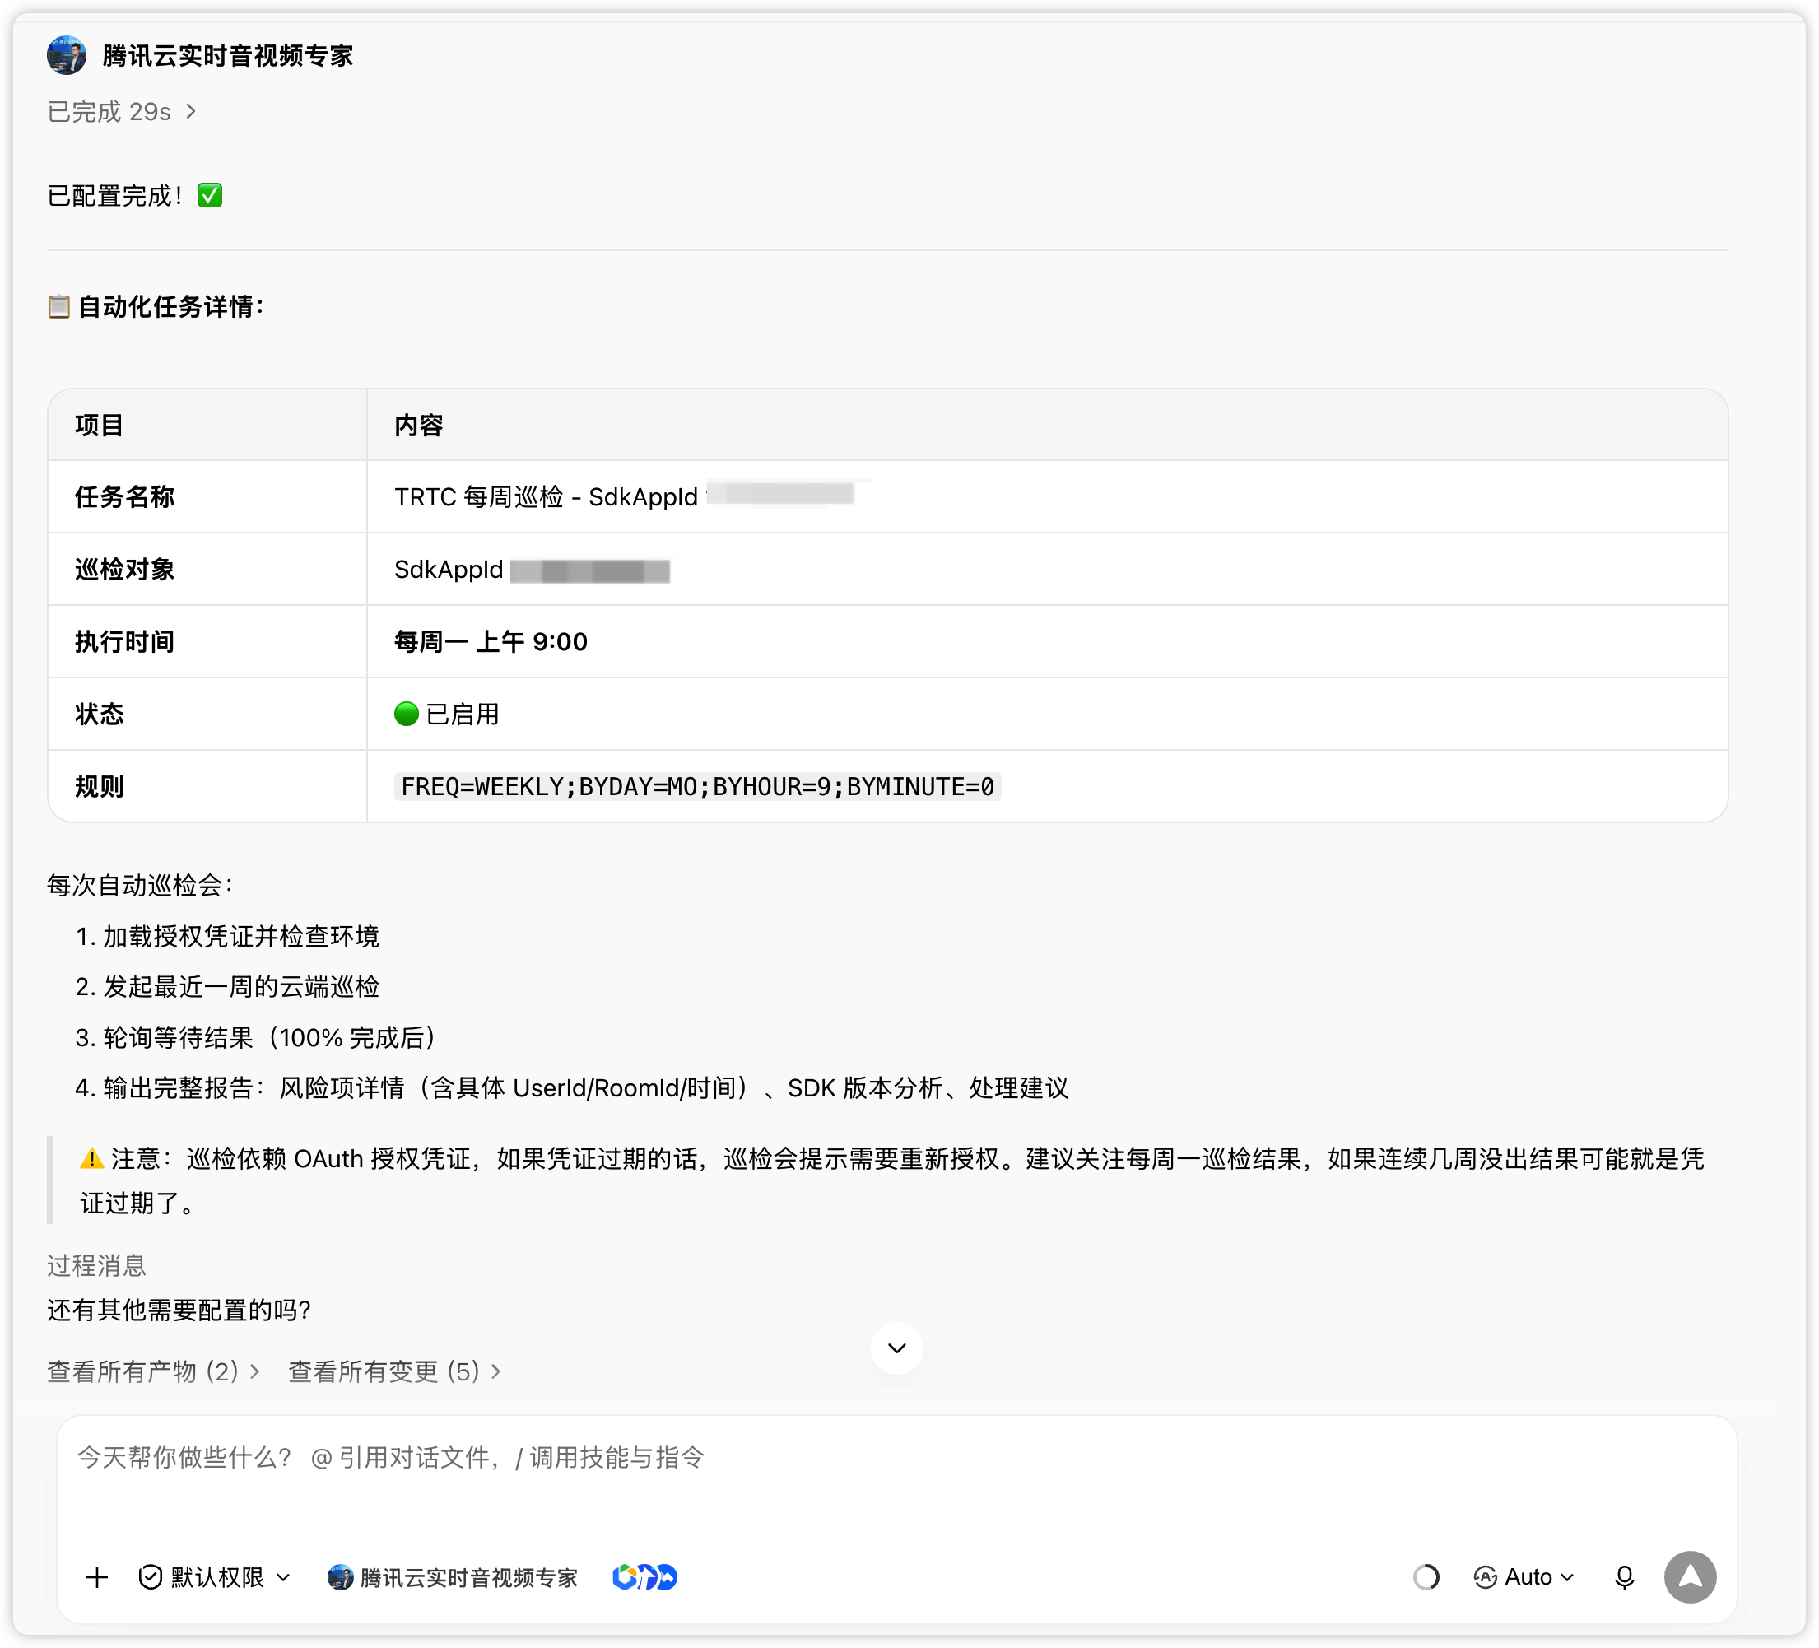Click the yellow warning icon before 注意
The image size is (1819, 1648).
pos(92,1158)
